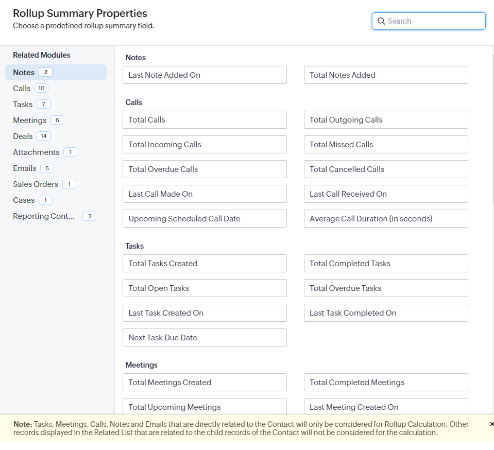Open Attachments related module
Screen dimensions: 494x450
[x=36, y=152]
